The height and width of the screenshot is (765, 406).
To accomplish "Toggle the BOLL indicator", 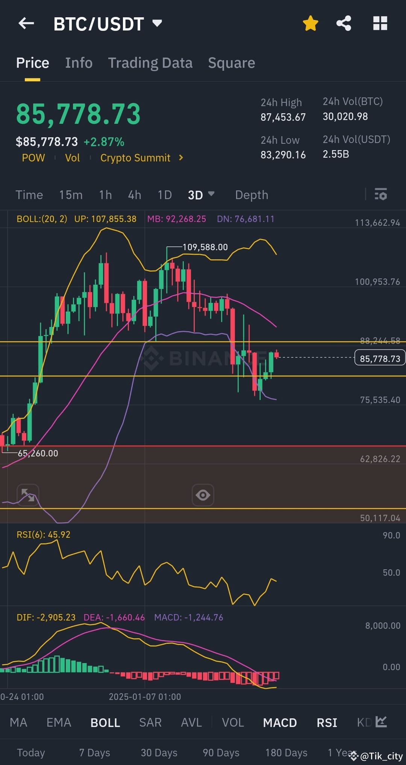I will 105,722.
